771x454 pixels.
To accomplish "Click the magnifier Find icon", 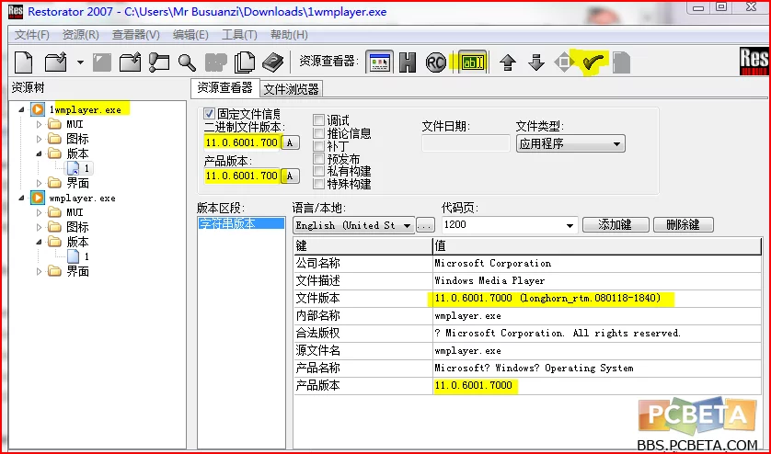I will tap(187, 62).
